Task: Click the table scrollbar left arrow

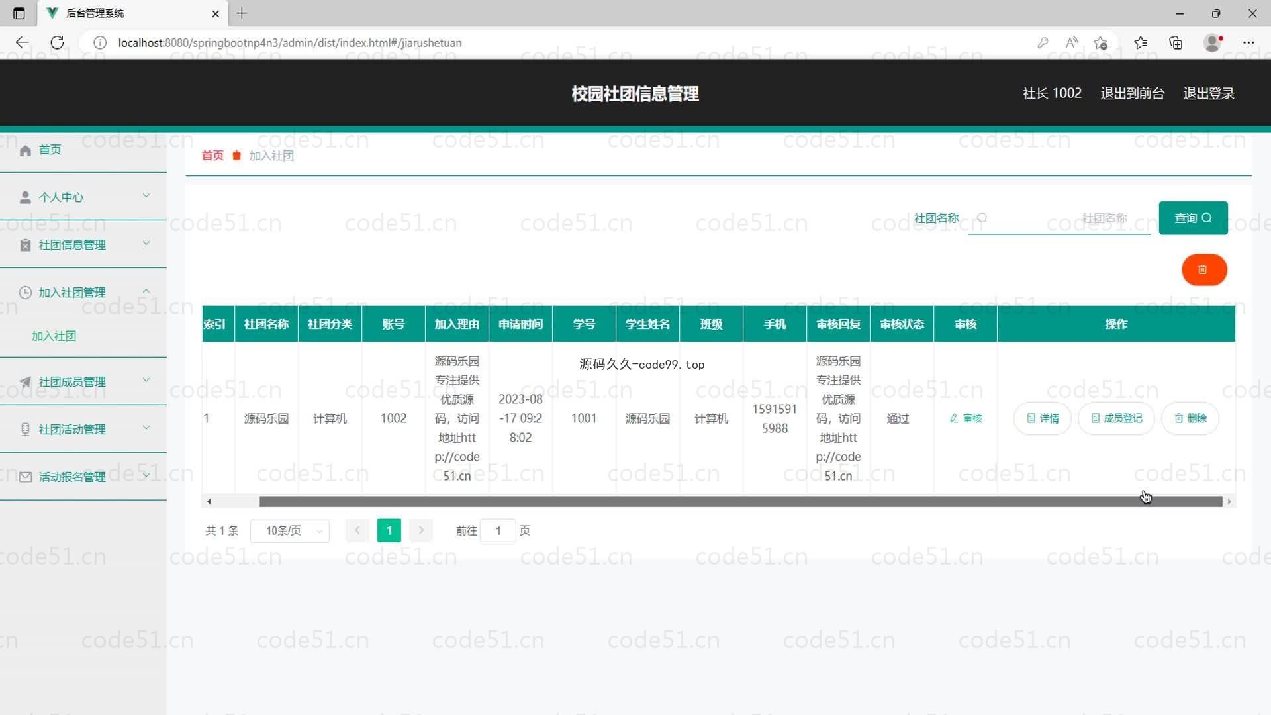Action: tap(209, 502)
